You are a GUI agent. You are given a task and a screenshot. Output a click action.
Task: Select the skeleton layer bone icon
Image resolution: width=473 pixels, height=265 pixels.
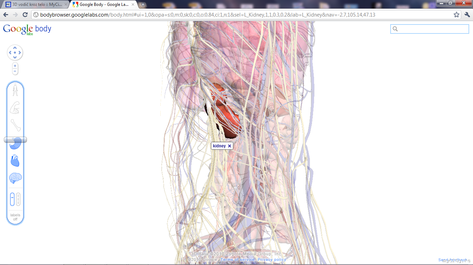[x=15, y=125]
